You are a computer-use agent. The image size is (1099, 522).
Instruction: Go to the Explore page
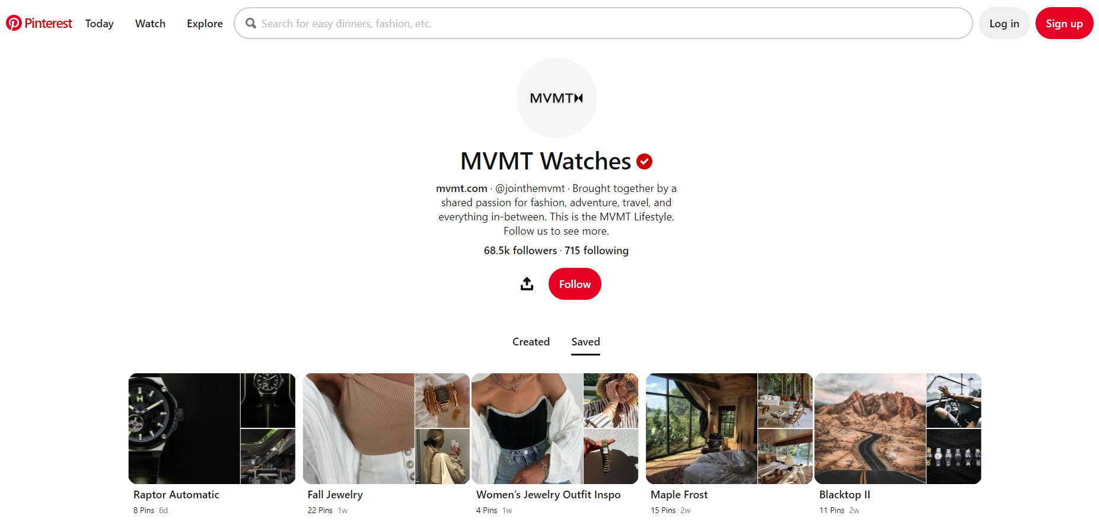205,23
